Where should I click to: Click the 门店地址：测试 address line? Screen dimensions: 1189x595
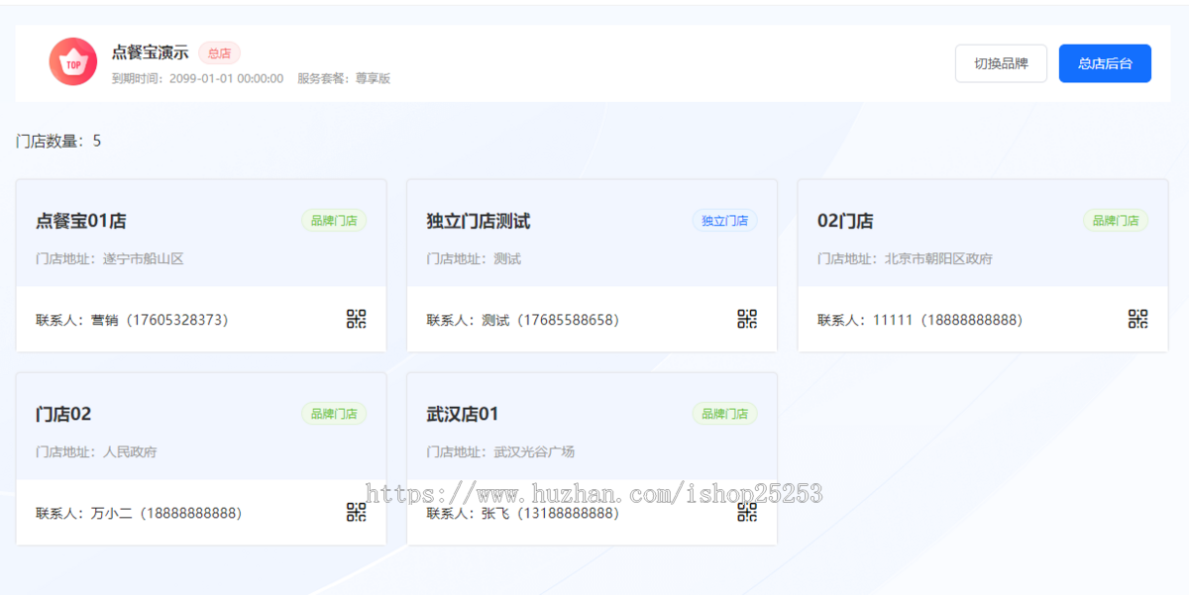(474, 258)
